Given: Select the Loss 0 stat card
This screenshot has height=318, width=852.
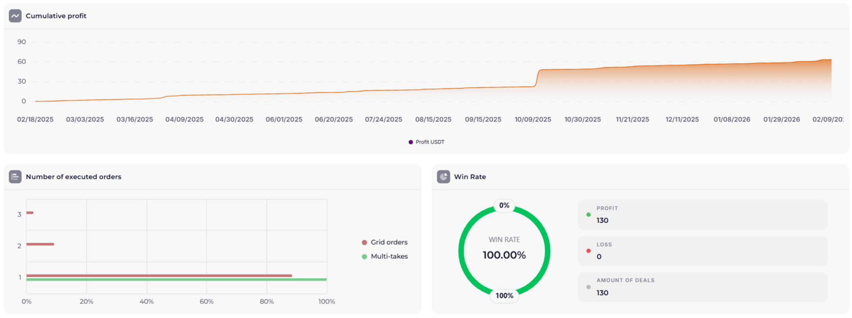Looking at the screenshot, I should (702, 251).
